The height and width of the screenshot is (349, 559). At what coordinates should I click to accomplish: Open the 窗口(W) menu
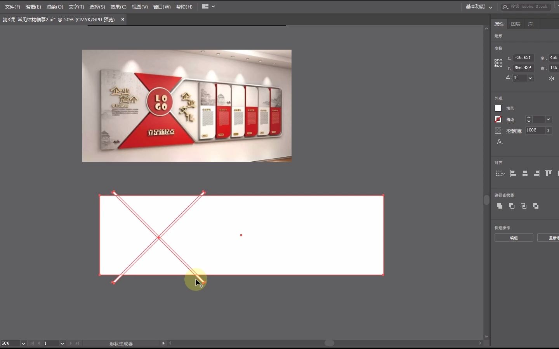[x=162, y=7]
